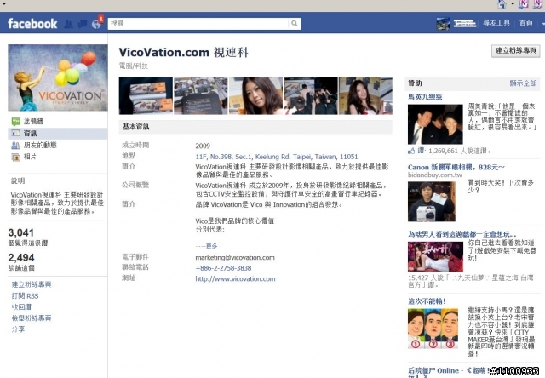Click the VicoVation.com 視連科 page title
The image size is (545, 378).
(184, 53)
